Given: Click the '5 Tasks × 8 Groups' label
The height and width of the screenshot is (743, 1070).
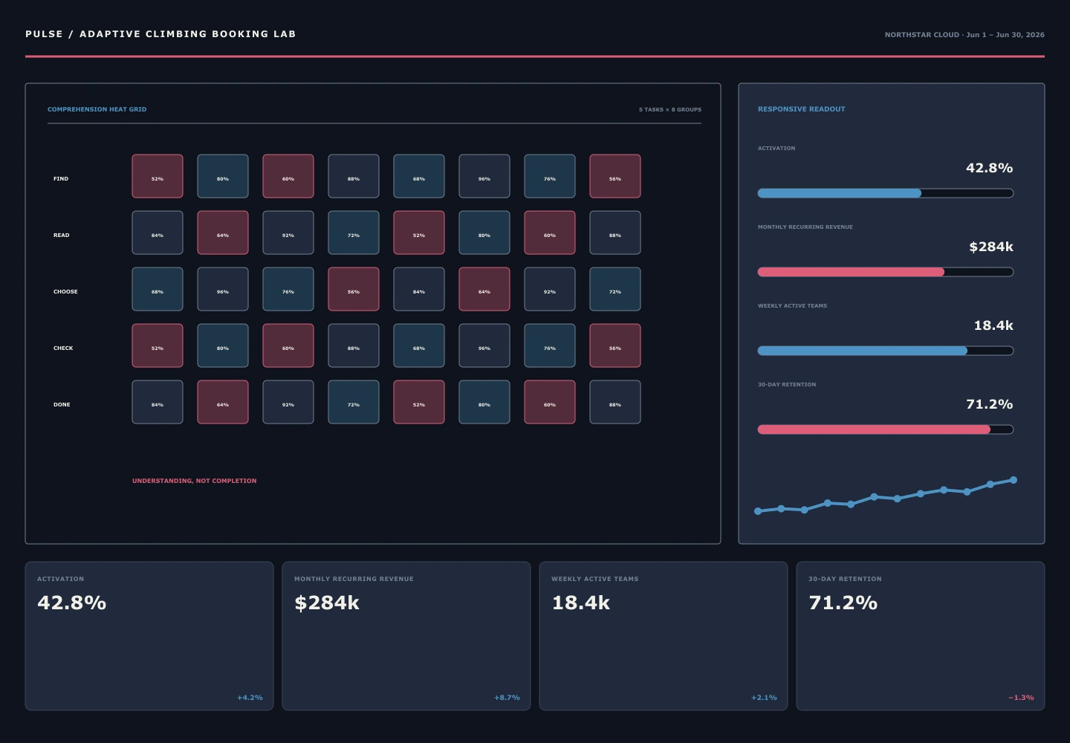Looking at the screenshot, I should click(x=670, y=109).
